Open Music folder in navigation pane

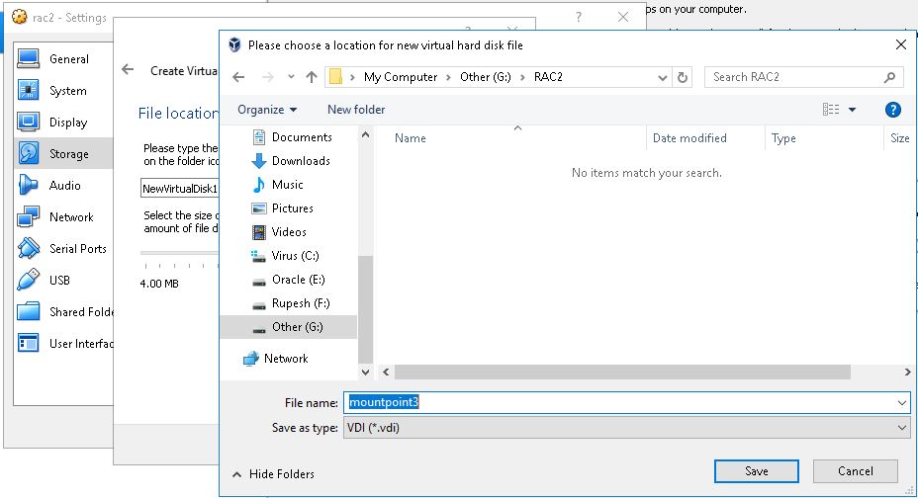(278, 185)
